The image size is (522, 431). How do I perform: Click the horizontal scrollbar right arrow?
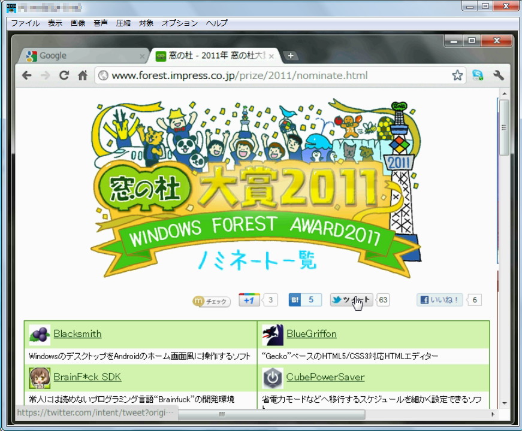[x=493, y=414]
